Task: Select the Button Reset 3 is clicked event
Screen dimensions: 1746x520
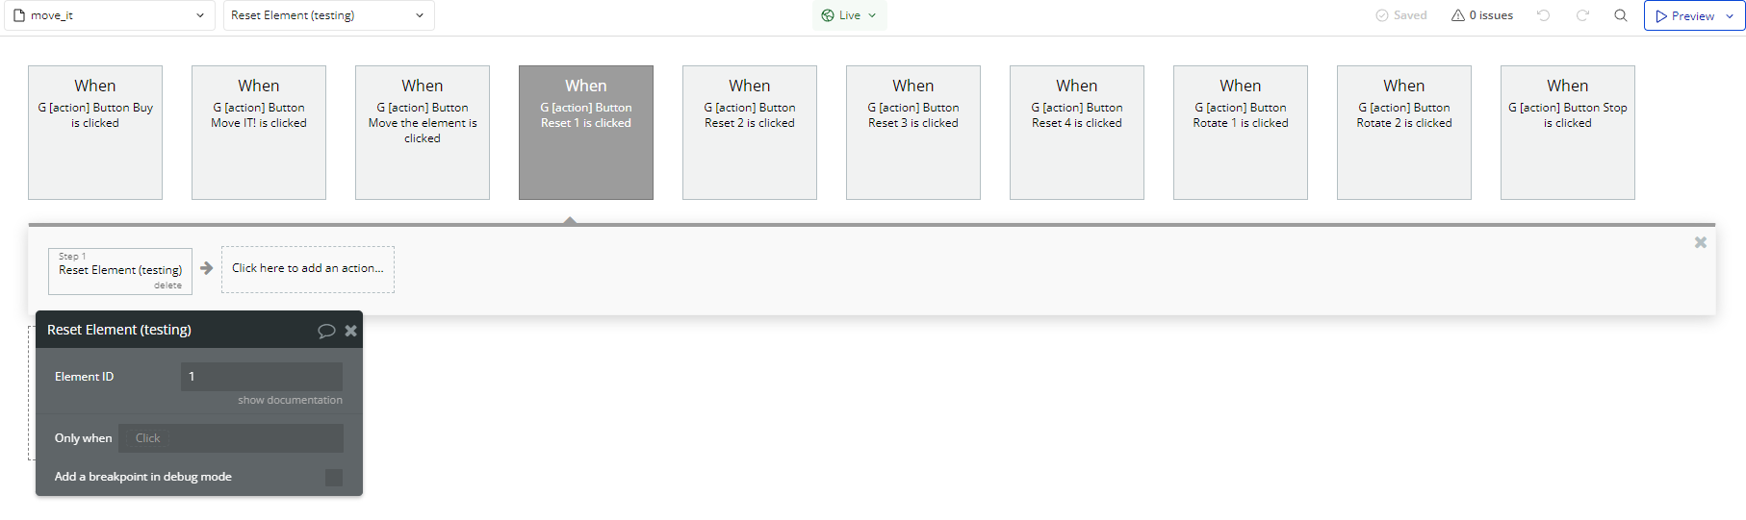Action: click(x=913, y=133)
